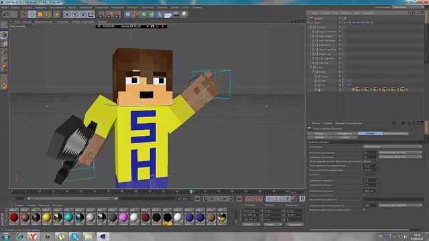Image resolution: width=429 pixels, height=241 pixels.
Task: Select the red material sphere
Action: tap(14, 217)
